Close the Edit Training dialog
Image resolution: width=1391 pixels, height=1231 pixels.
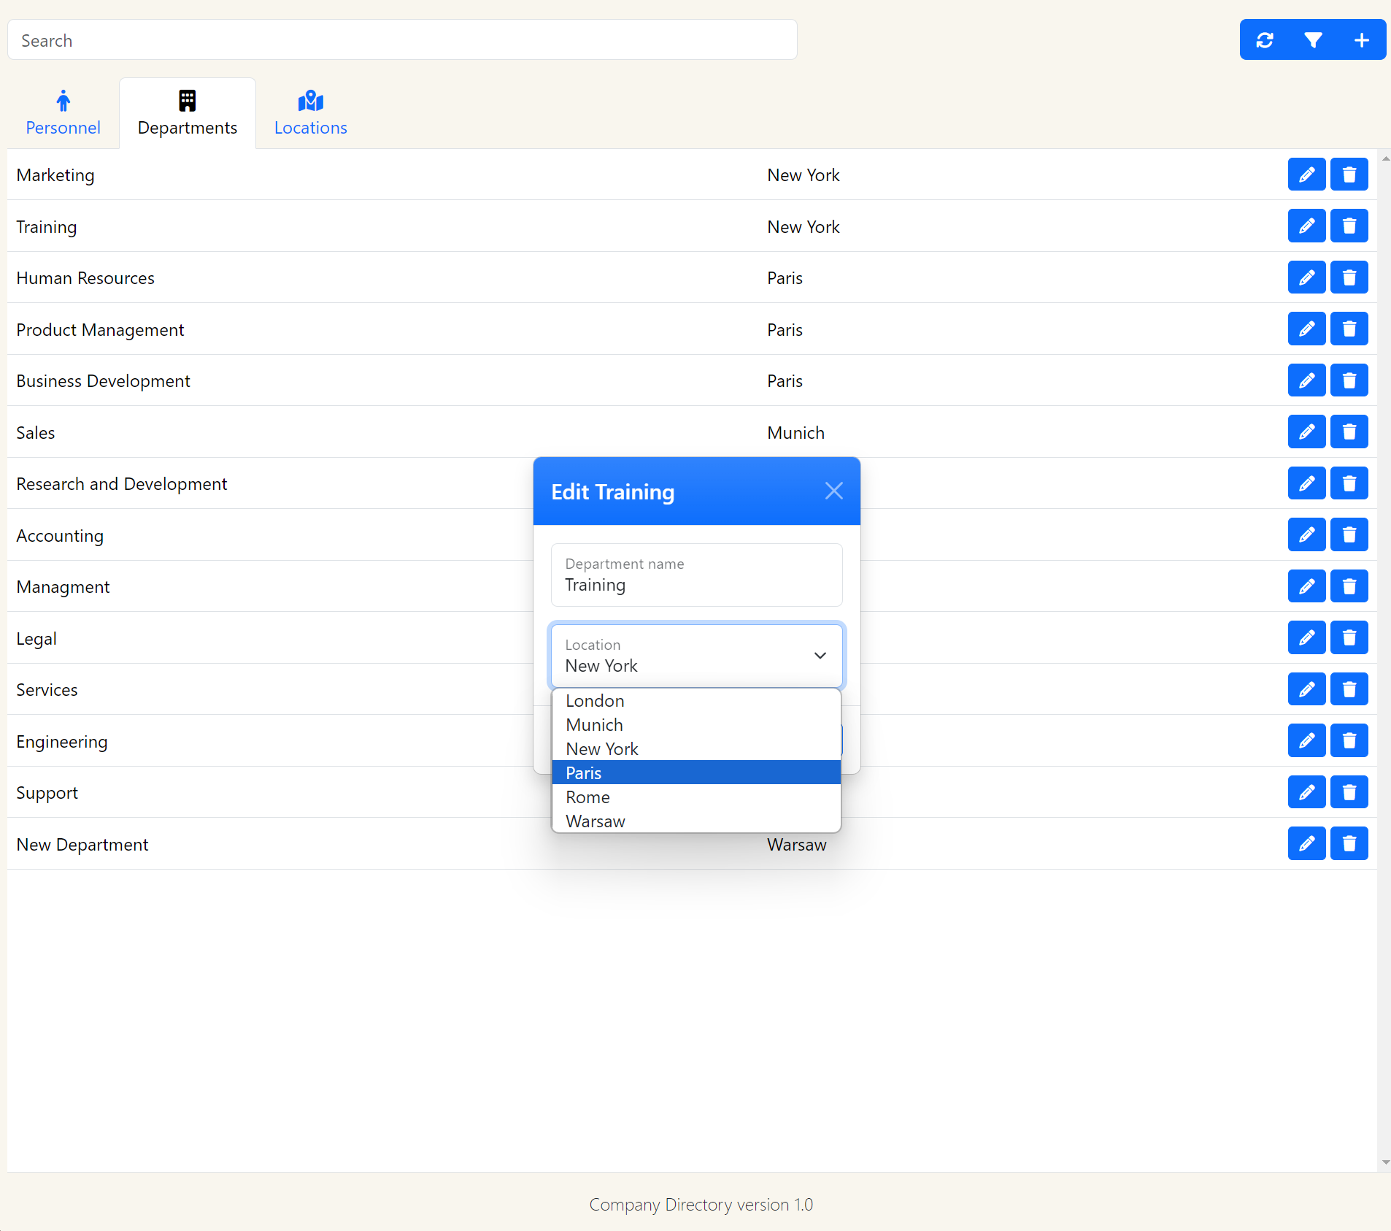pyautogui.click(x=833, y=491)
